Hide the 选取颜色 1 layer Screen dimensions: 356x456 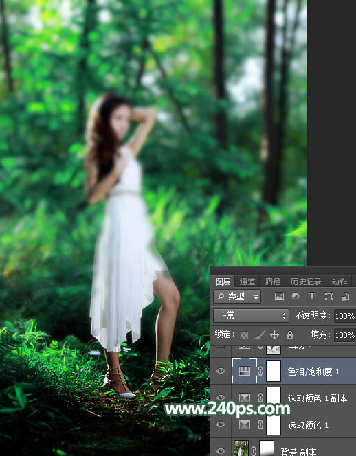click(x=221, y=424)
